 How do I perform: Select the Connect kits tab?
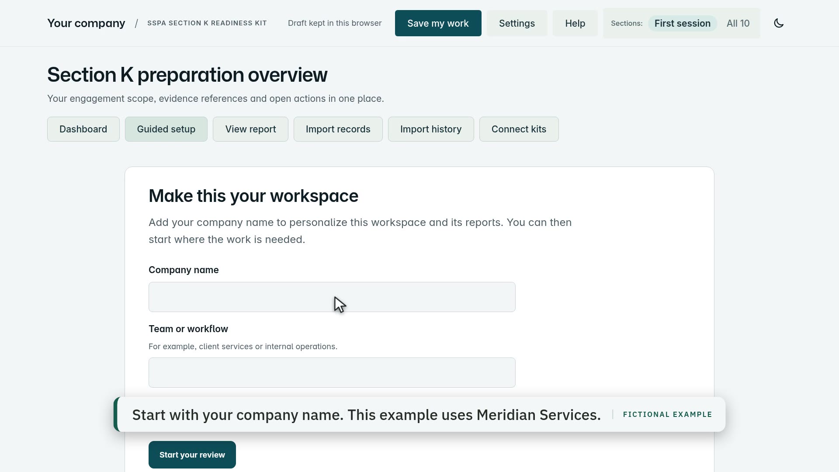click(x=519, y=129)
